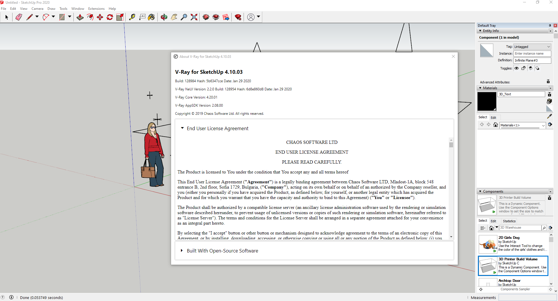Open the Extensions menu
The image size is (558, 301).
coord(96,9)
